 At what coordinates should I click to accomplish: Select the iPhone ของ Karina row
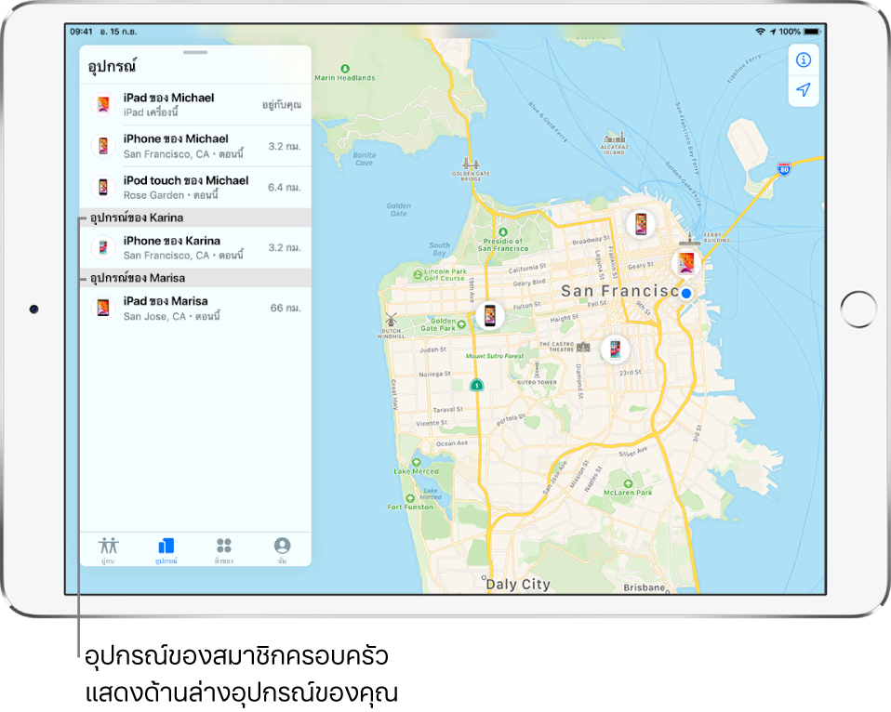pos(195,247)
